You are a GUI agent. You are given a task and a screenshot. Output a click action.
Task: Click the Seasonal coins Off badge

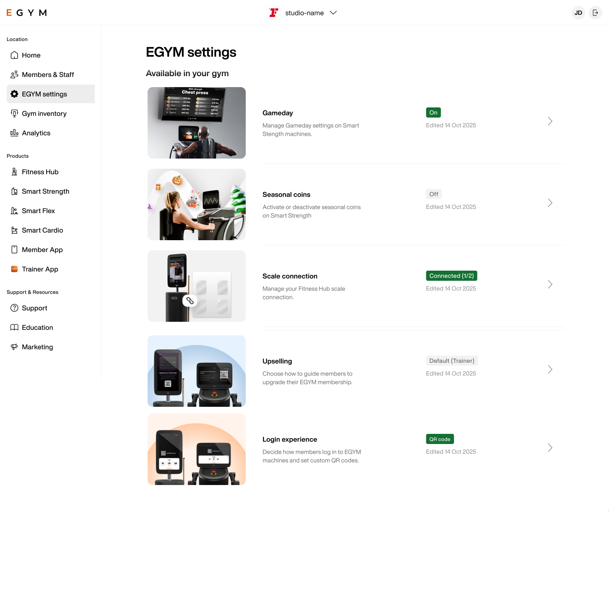(x=434, y=194)
